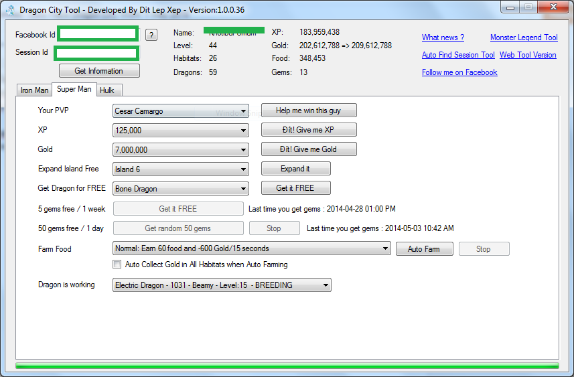Image resolution: width=574 pixels, height=377 pixels.
Task: Click the Get Information button
Action: click(99, 70)
